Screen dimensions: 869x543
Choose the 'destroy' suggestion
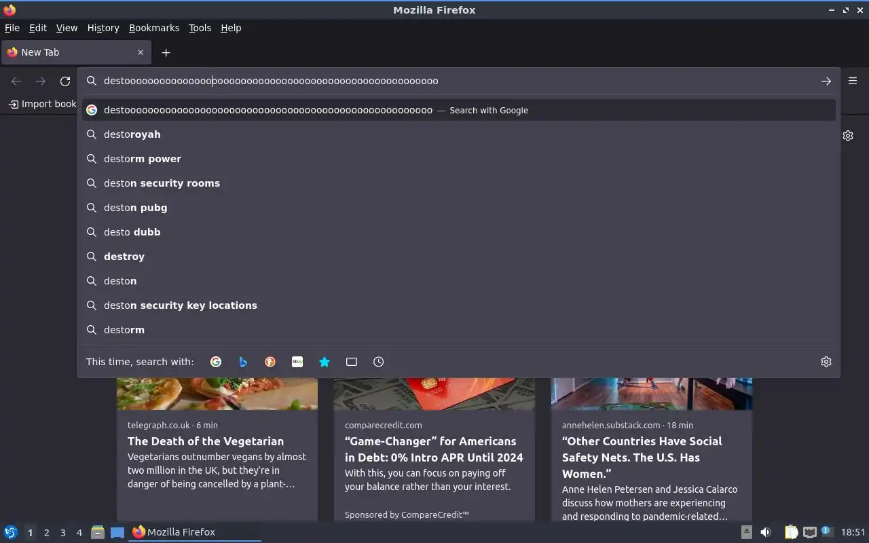click(x=459, y=257)
